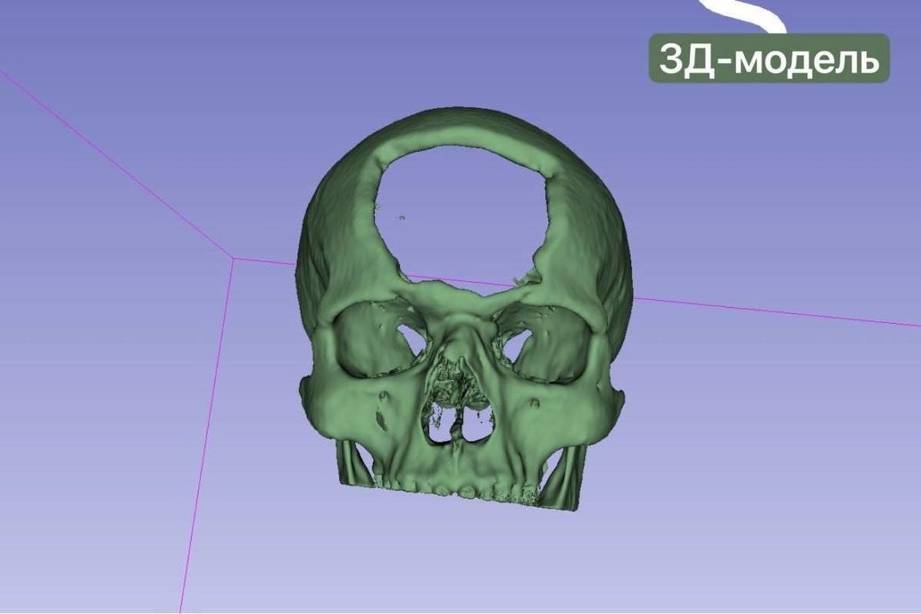Select the skull's left eye socket

click(x=384, y=338)
